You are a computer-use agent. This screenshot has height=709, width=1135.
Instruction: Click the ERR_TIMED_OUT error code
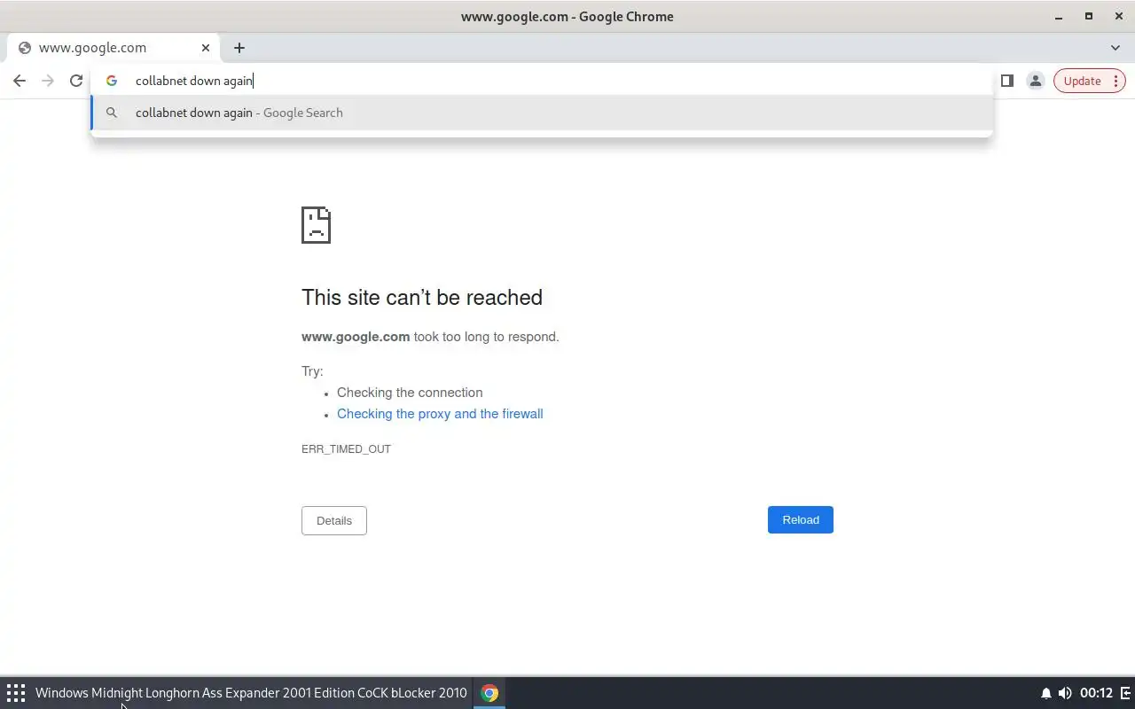click(346, 449)
